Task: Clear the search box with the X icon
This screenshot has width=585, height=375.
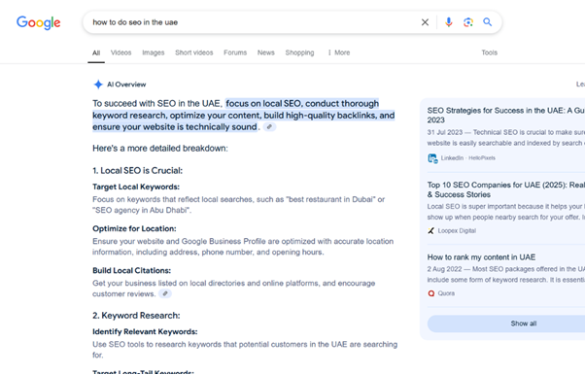Action: pos(425,22)
